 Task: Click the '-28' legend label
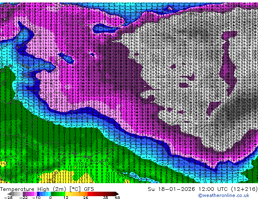(x=8, y=197)
